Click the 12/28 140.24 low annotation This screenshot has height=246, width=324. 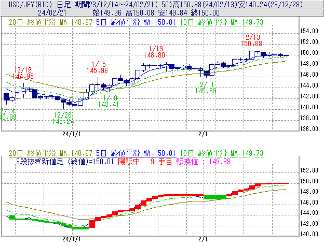tap(63, 118)
